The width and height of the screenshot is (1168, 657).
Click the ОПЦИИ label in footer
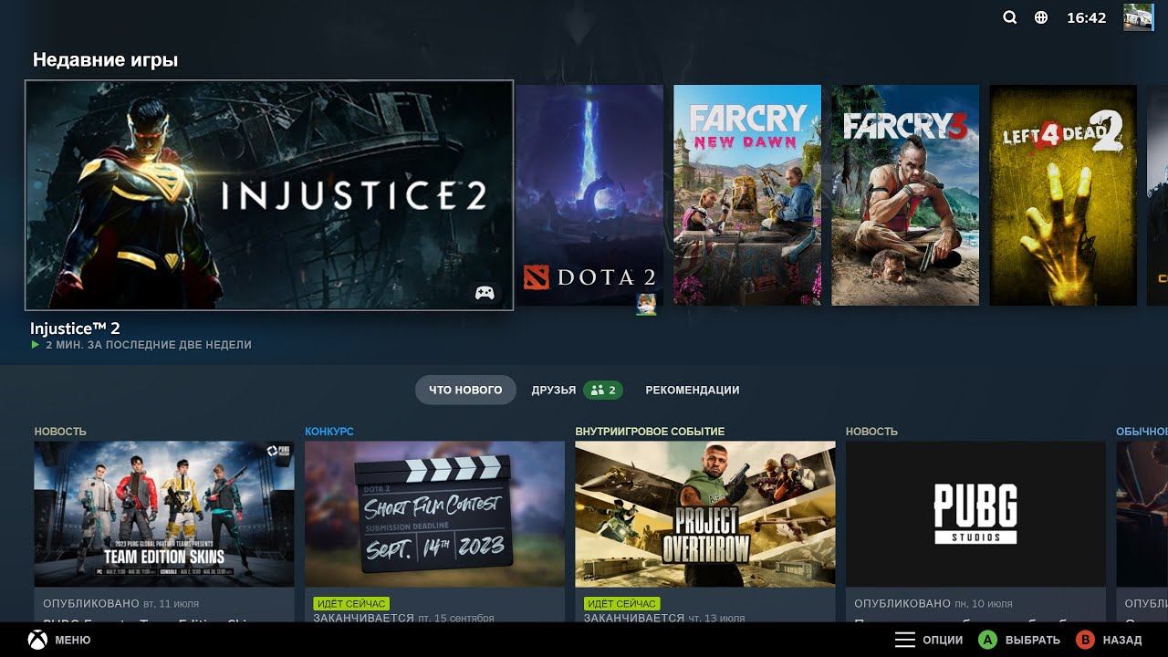click(x=943, y=641)
